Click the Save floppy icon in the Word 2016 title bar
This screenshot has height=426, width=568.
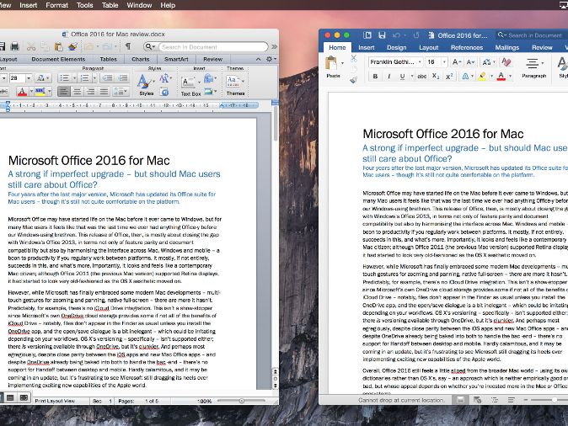point(382,35)
